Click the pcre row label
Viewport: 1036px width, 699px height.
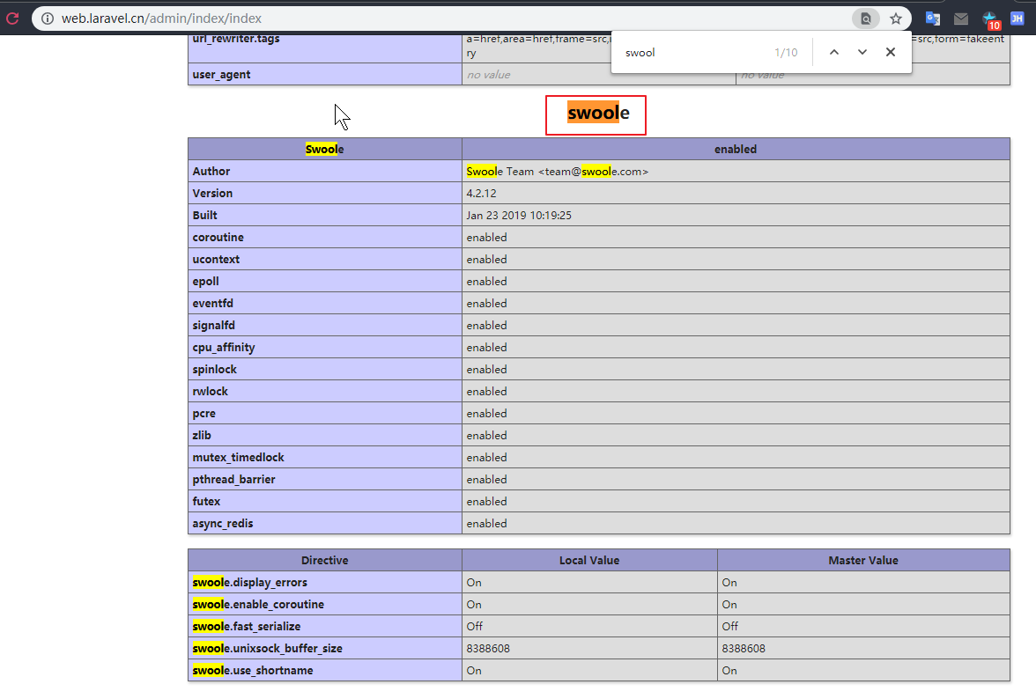click(x=204, y=413)
